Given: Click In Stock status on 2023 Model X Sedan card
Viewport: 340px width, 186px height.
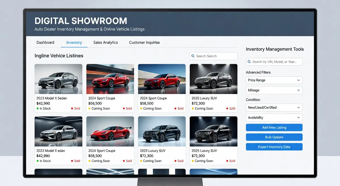Looking at the screenshot, I should (43, 108).
